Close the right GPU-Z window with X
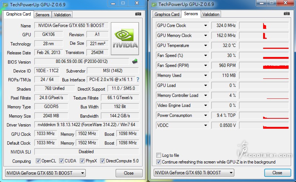Image resolution: width=296 pixels, height=182 pixels. (x=285, y=3)
